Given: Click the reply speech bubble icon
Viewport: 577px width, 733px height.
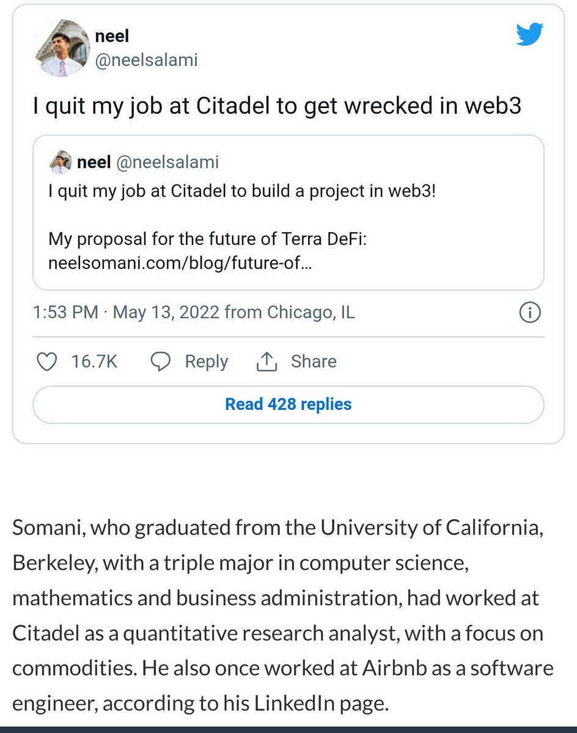Looking at the screenshot, I should tap(161, 362).
